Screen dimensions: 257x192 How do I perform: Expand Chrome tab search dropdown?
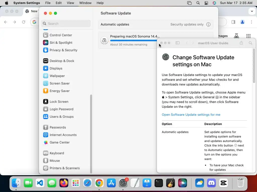[252, 11]
